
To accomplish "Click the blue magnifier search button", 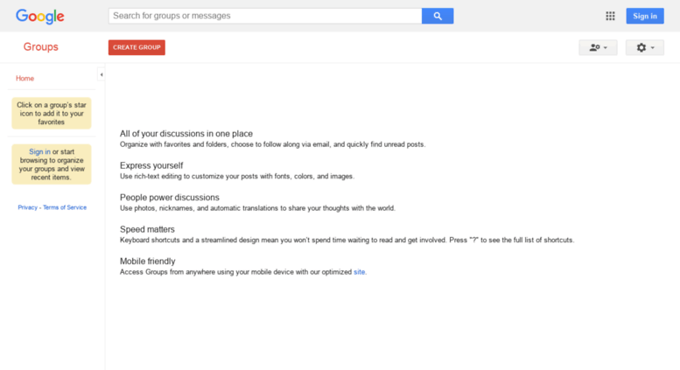I will (x=438, y=16).
